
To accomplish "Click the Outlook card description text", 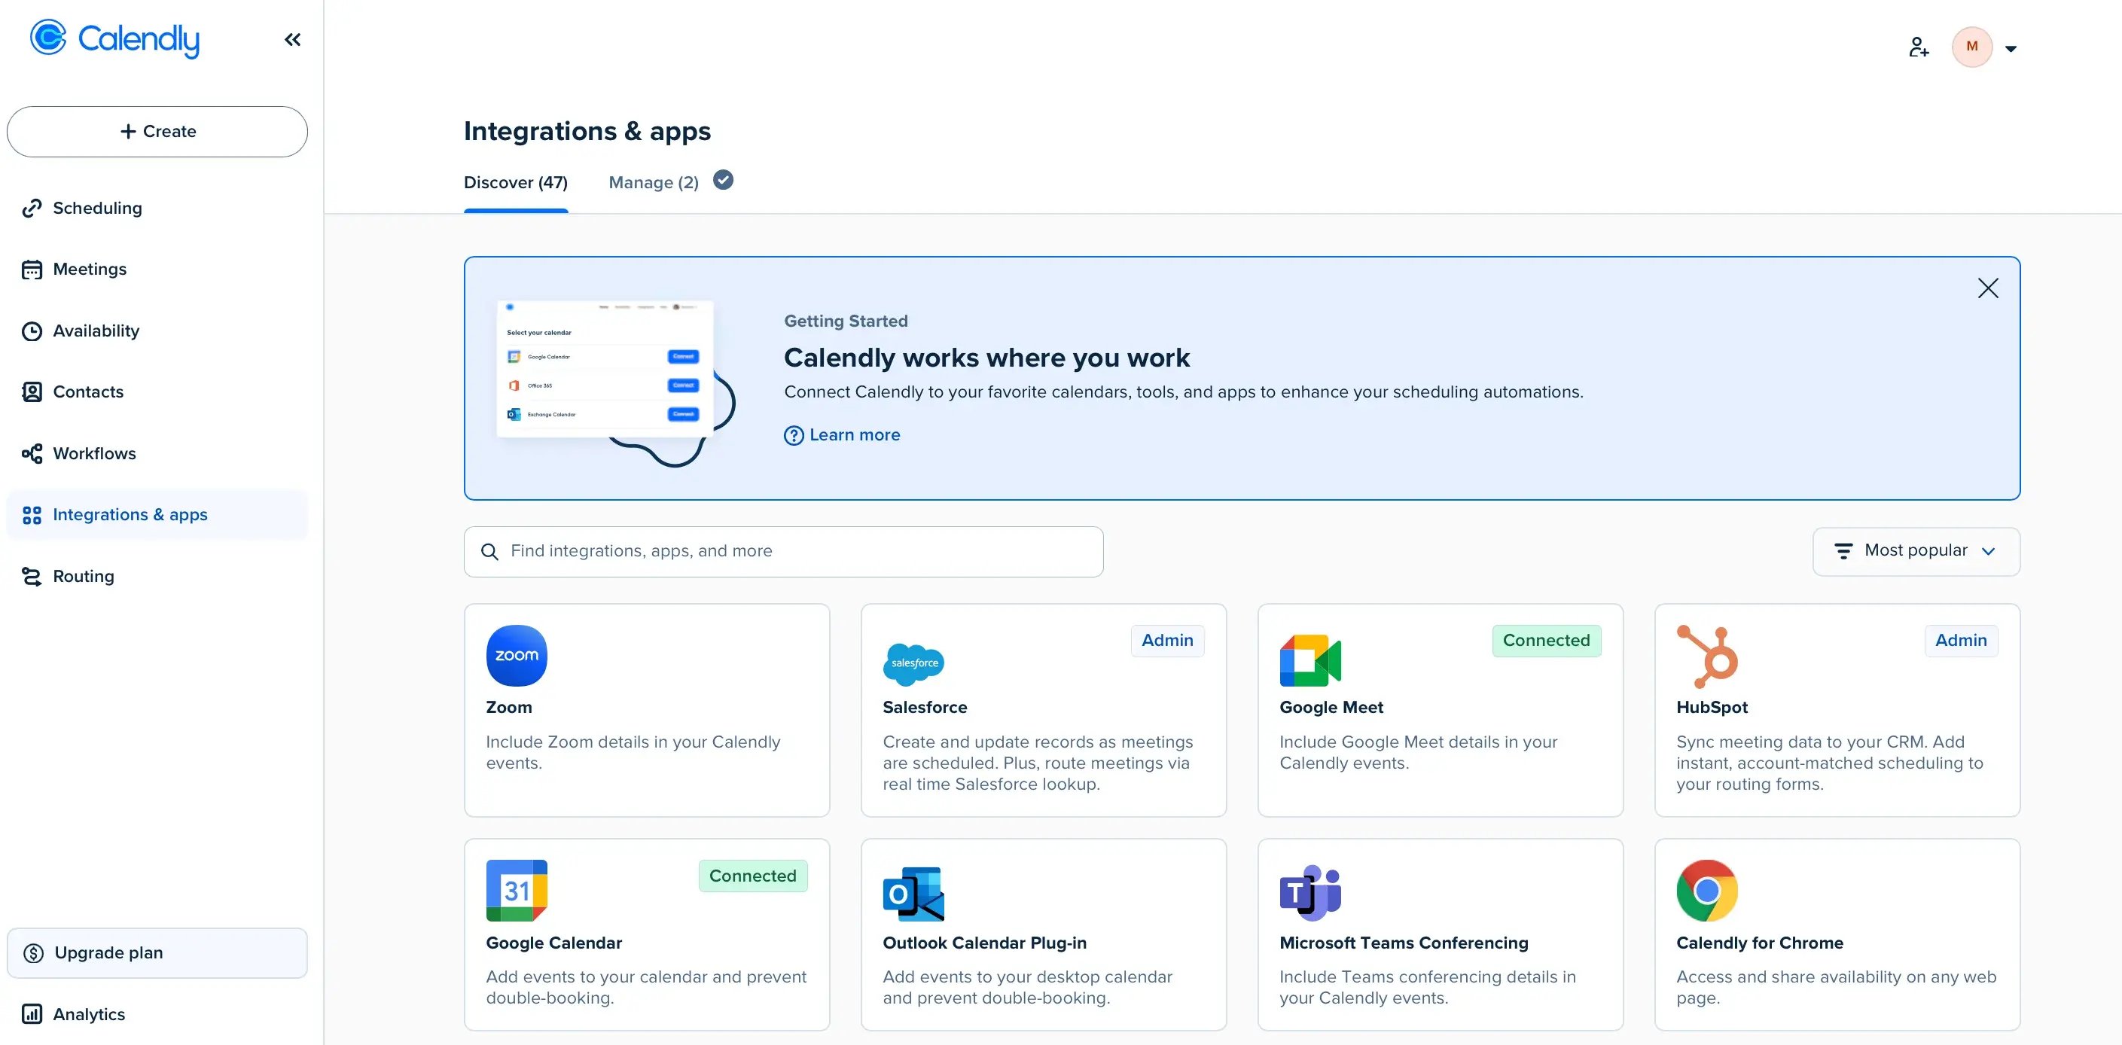I will point(1027,987).
